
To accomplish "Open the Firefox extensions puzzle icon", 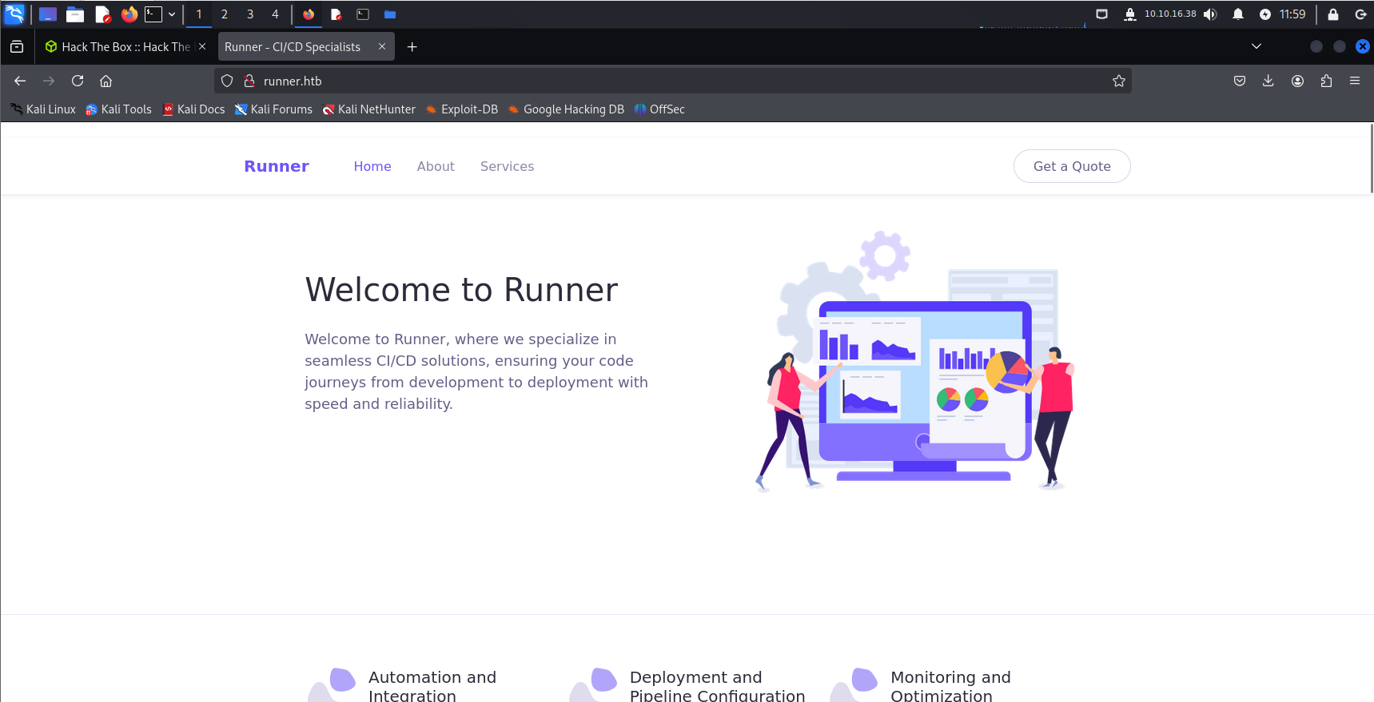I will point(1326,81).
